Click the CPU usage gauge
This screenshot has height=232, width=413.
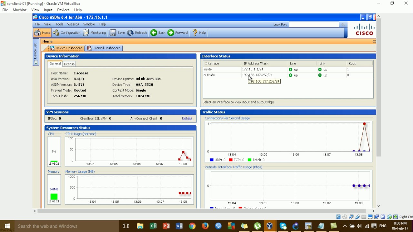click(x=54, y=151)
